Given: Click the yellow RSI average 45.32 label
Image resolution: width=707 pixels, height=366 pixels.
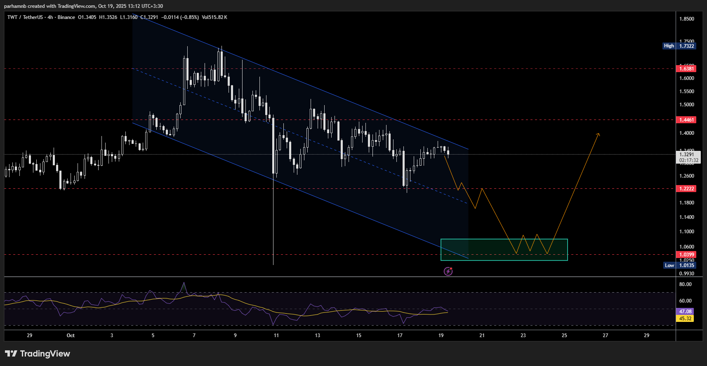Looking at the screenshot, I should [685, 319].
